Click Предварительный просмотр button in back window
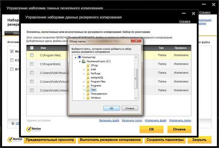Viewport: 219px width, 148px height. click(x=50, y=140)
